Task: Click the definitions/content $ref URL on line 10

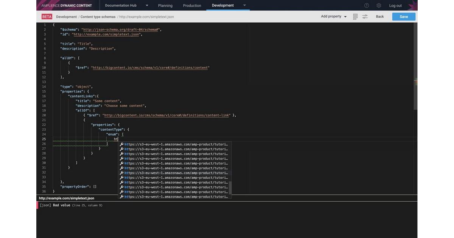Action: [150, 68]
